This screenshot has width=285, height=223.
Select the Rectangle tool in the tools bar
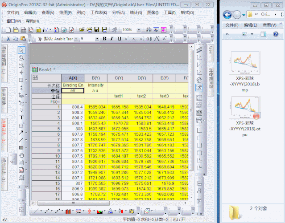coord(21,147)
